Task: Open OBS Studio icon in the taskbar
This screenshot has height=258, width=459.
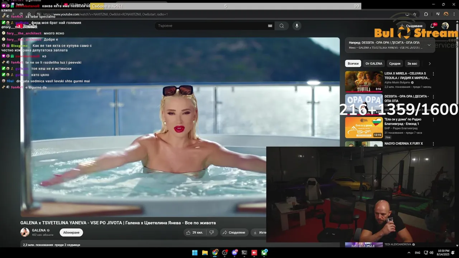Action: point(224,253)
